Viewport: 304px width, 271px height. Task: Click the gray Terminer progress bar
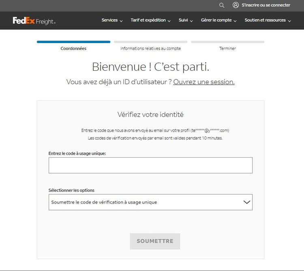pyautogui.click(x=228, y=42)
